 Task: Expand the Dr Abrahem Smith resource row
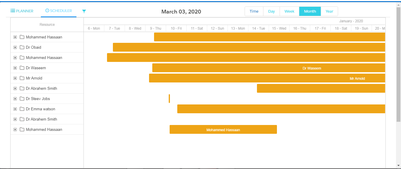coord(15,88)
